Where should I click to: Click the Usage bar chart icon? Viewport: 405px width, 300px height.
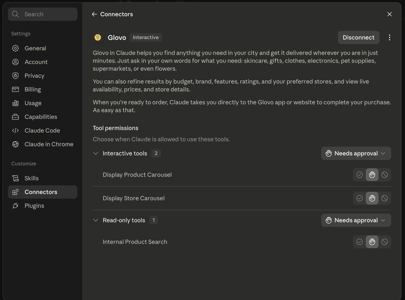coord(15,103)
